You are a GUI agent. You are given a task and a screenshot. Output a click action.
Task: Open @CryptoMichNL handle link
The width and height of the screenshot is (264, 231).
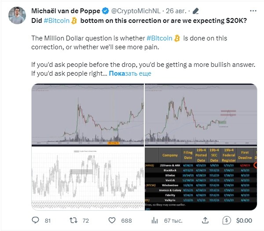[x=136, y=11]
